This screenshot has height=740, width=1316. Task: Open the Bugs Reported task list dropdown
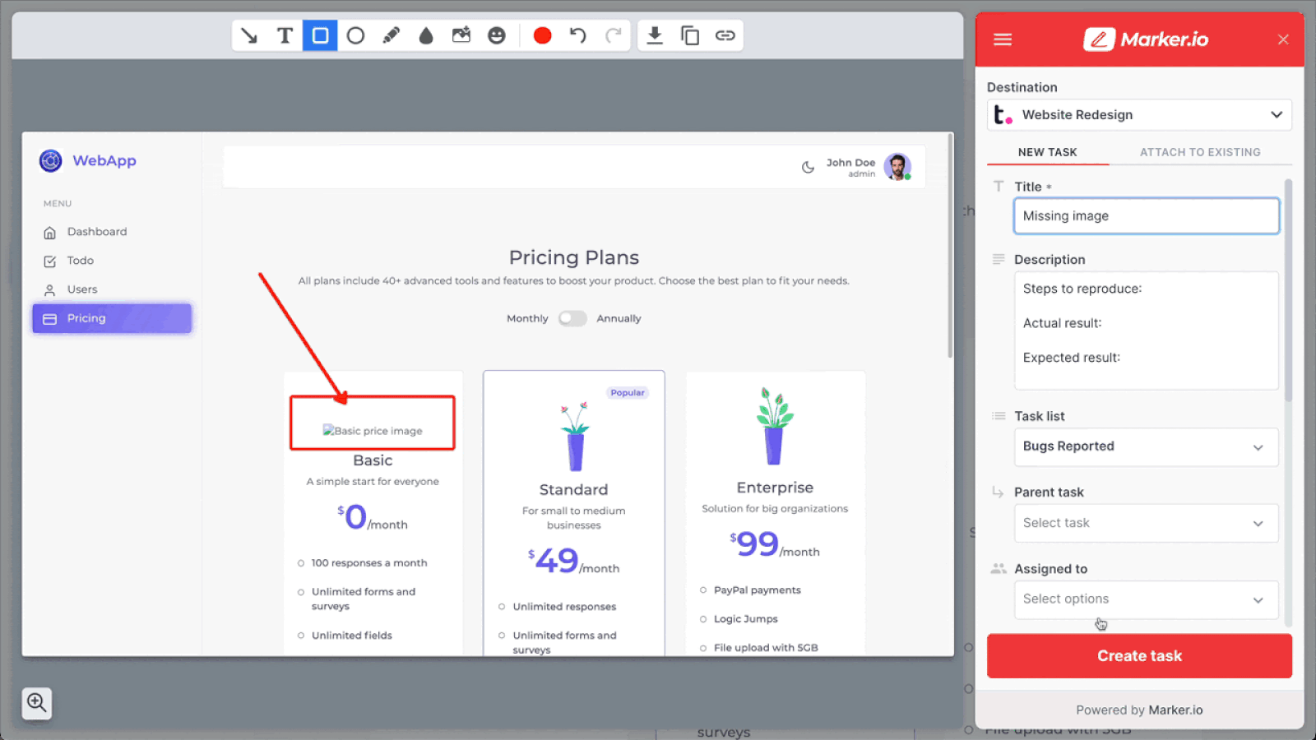[x=1146, y=446]
